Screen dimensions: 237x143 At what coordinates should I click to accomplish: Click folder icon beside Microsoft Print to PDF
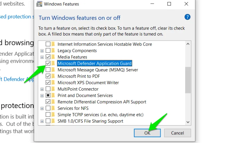point(53,76)
